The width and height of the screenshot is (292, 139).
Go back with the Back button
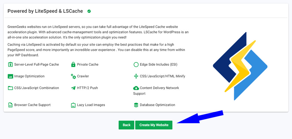[x=126, y=125]
